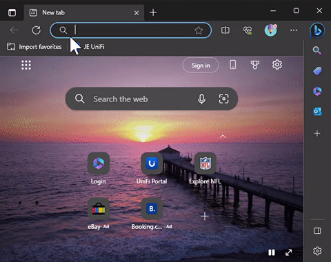Click the mobile phone icon

[x=233, y=65]
